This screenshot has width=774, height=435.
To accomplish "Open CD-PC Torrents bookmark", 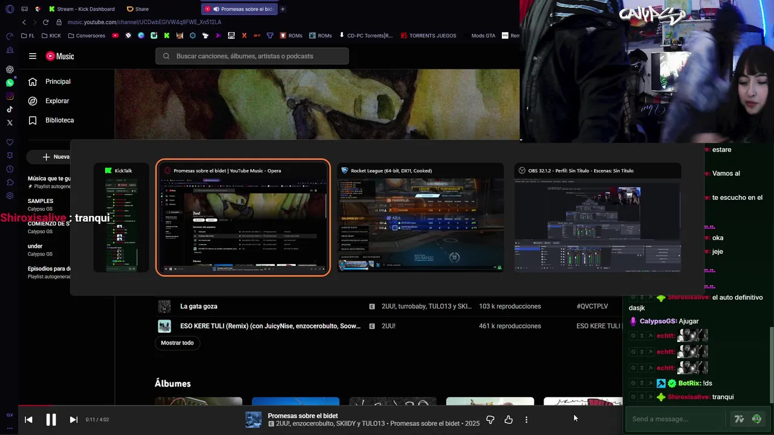I will 365,36.
